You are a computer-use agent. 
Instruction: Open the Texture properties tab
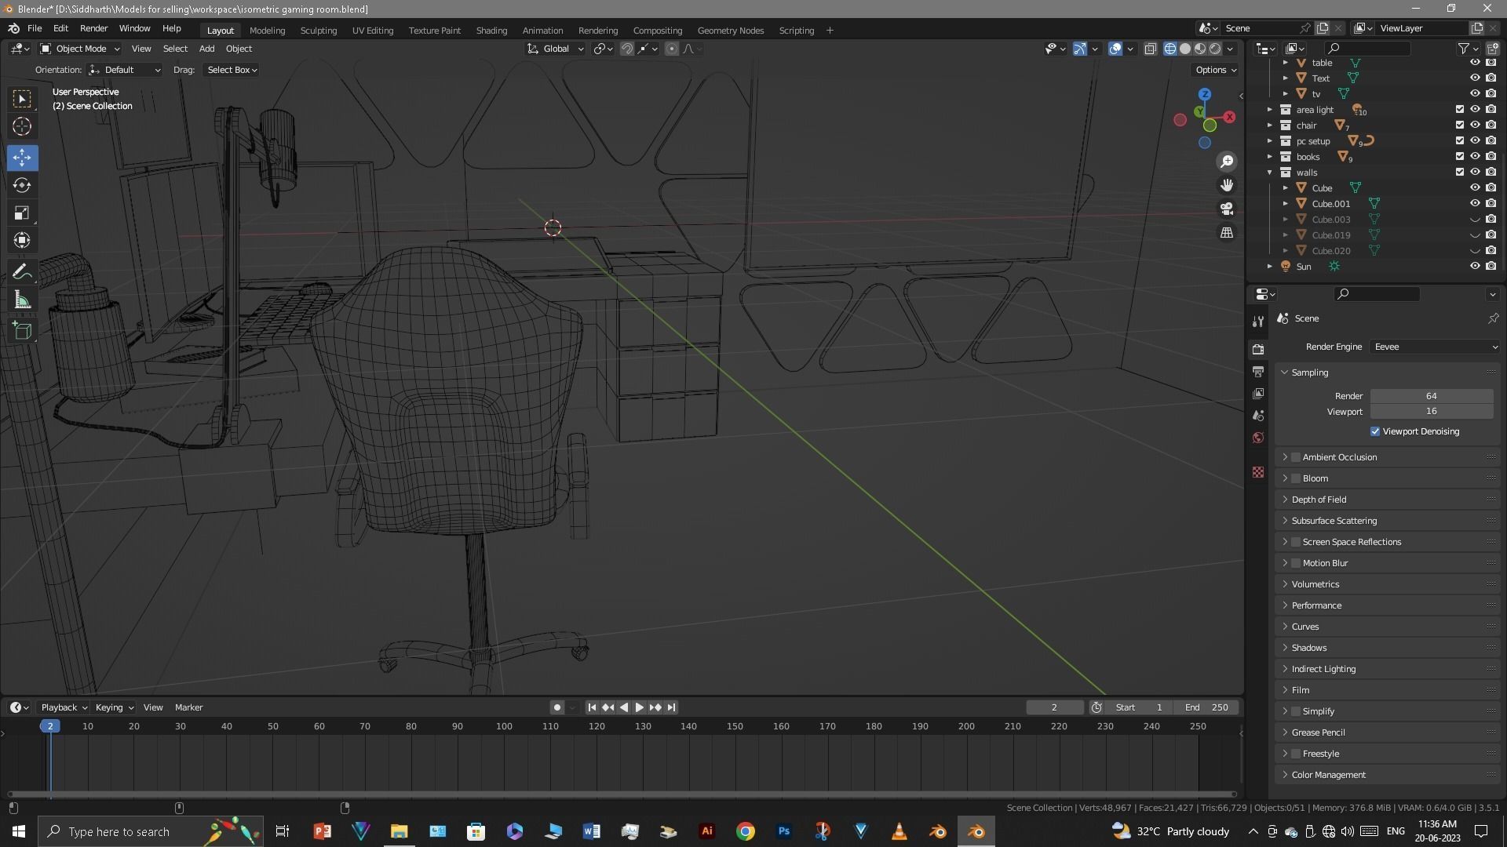(1258, 472)
